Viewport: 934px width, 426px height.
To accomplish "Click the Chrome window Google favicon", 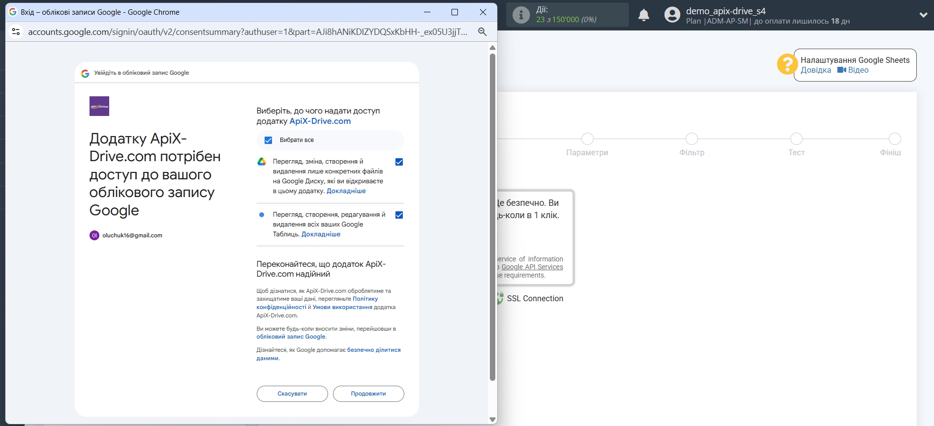I will (x=13, y=12).
